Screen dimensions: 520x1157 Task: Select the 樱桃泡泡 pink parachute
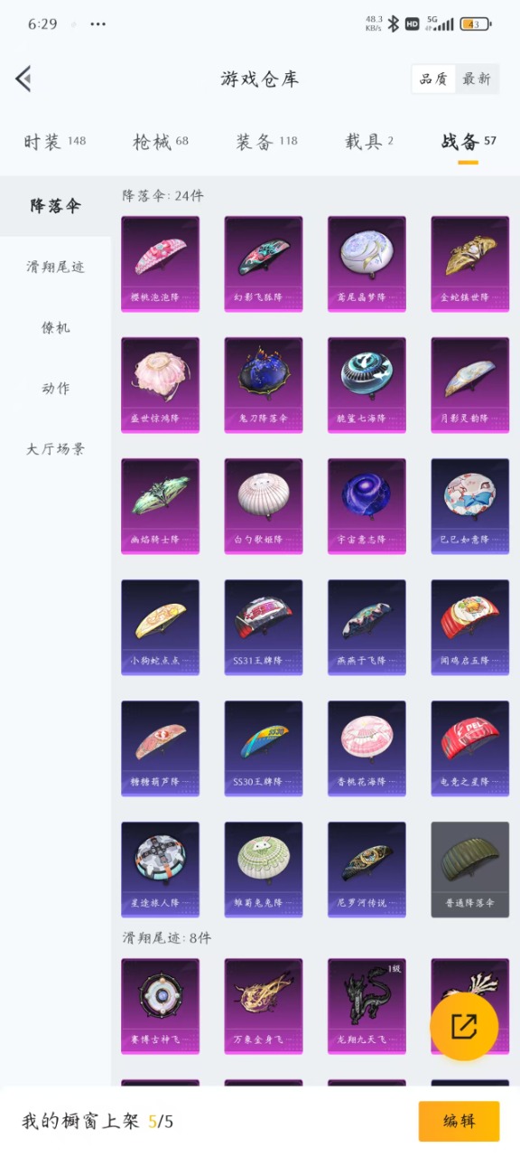(160, 264)
